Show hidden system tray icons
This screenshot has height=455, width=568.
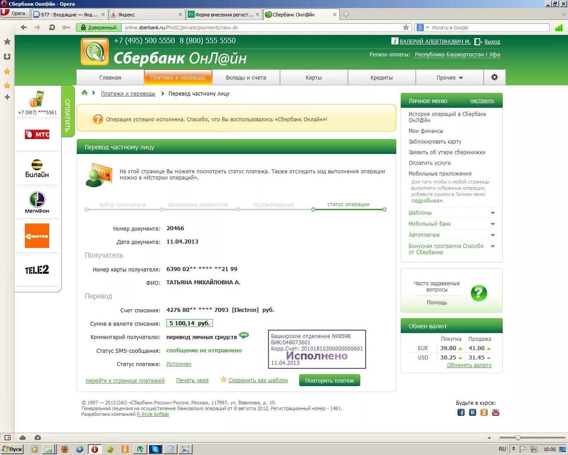point(513,449)
